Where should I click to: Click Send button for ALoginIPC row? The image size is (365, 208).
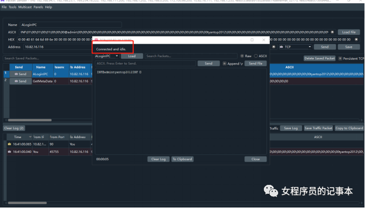(21, 74)
